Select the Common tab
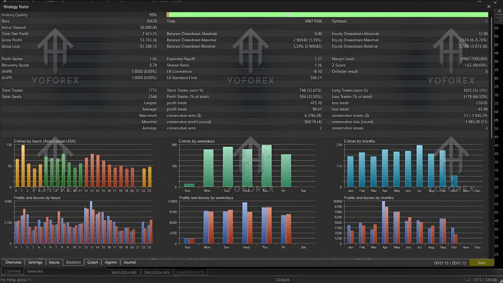 coord(13,271)
